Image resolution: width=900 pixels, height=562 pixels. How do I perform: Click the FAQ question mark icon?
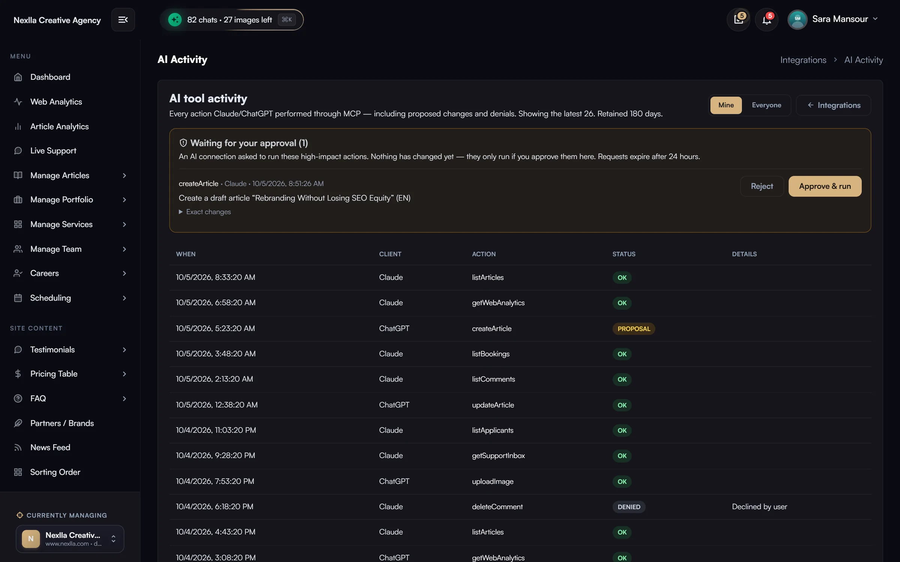pos(18,399)
